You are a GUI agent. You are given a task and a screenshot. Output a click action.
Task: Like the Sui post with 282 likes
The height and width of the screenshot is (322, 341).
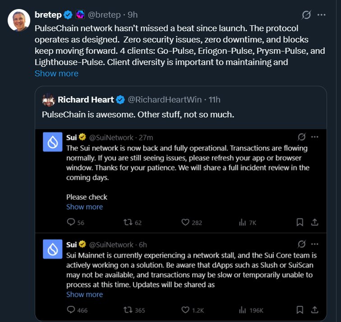click(185, 222)
